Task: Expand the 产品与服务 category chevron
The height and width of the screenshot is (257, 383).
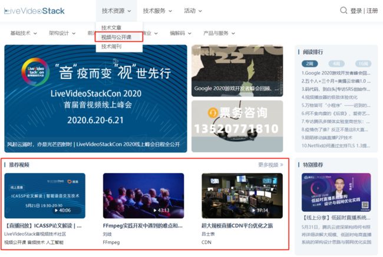Action: [233, 34]
